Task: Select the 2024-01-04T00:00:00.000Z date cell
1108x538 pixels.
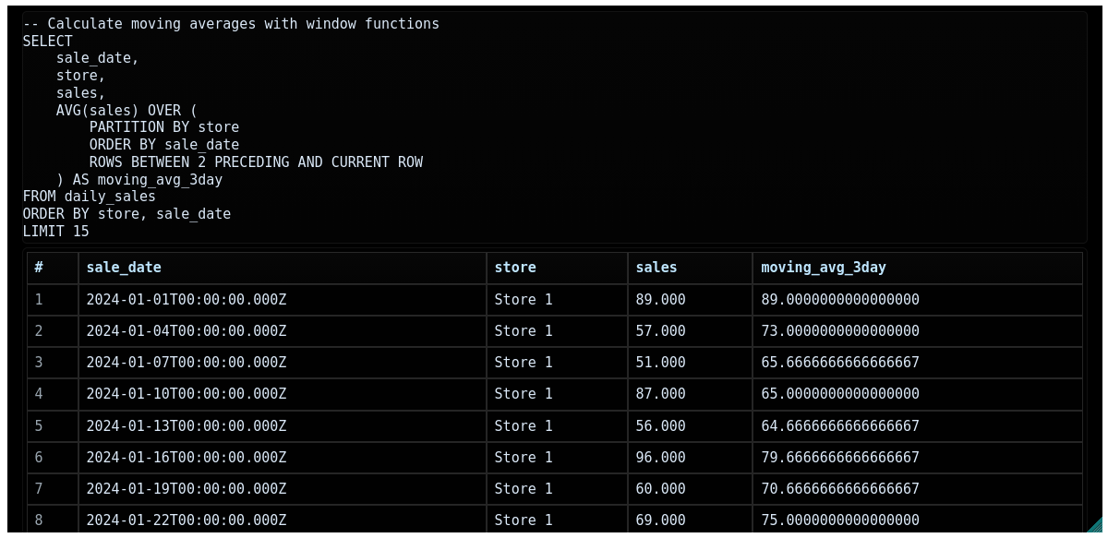Action: (x=283, y=331)
